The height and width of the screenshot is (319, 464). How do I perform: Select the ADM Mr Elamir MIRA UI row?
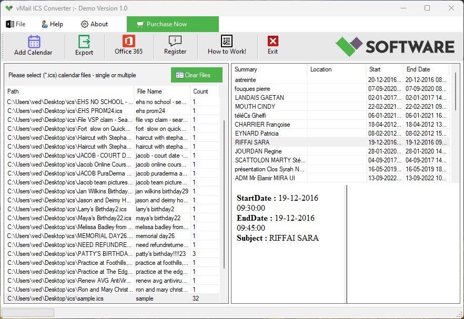341,178
